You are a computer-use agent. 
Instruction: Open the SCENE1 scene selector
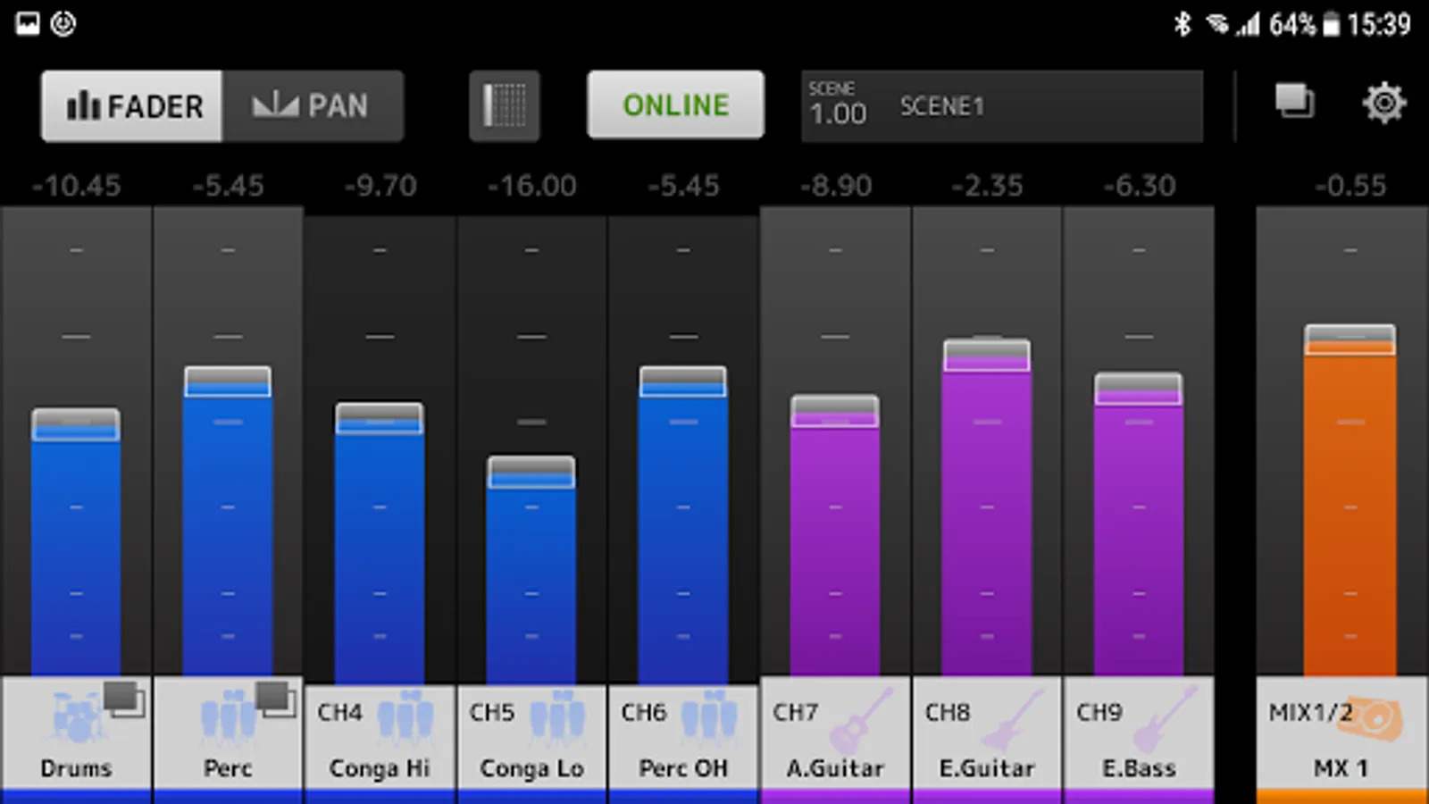[x=1002, y=106]
